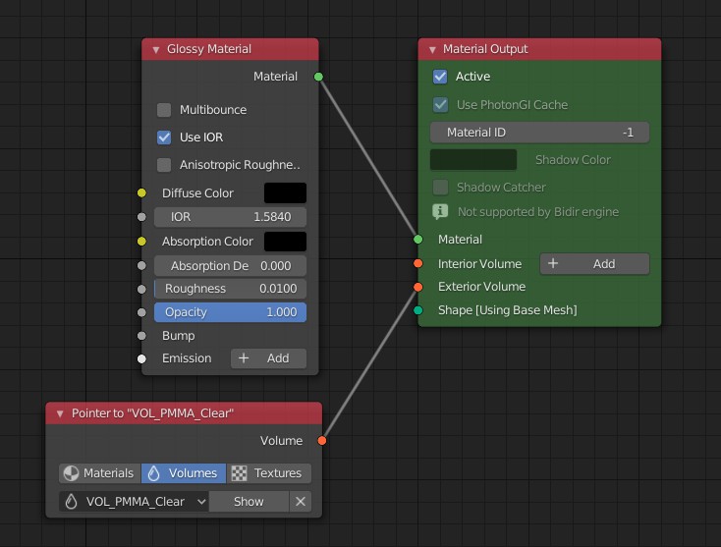Open the VOL_PMMA_Clear volume dropdown
This screenshot has width=721, height=547.
click(134, 502)
